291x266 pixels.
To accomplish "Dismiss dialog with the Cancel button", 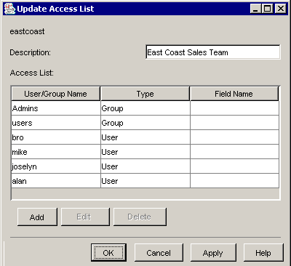I will 159,253.
